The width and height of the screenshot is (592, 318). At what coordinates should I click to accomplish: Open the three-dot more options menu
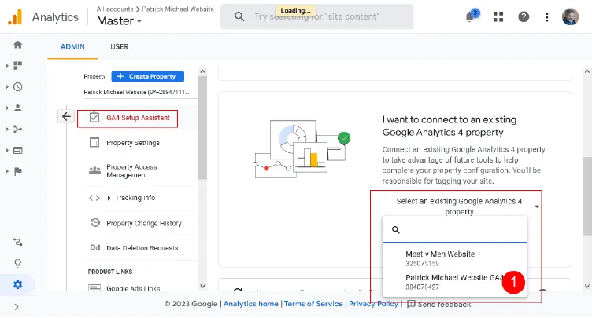coord(546,17)
